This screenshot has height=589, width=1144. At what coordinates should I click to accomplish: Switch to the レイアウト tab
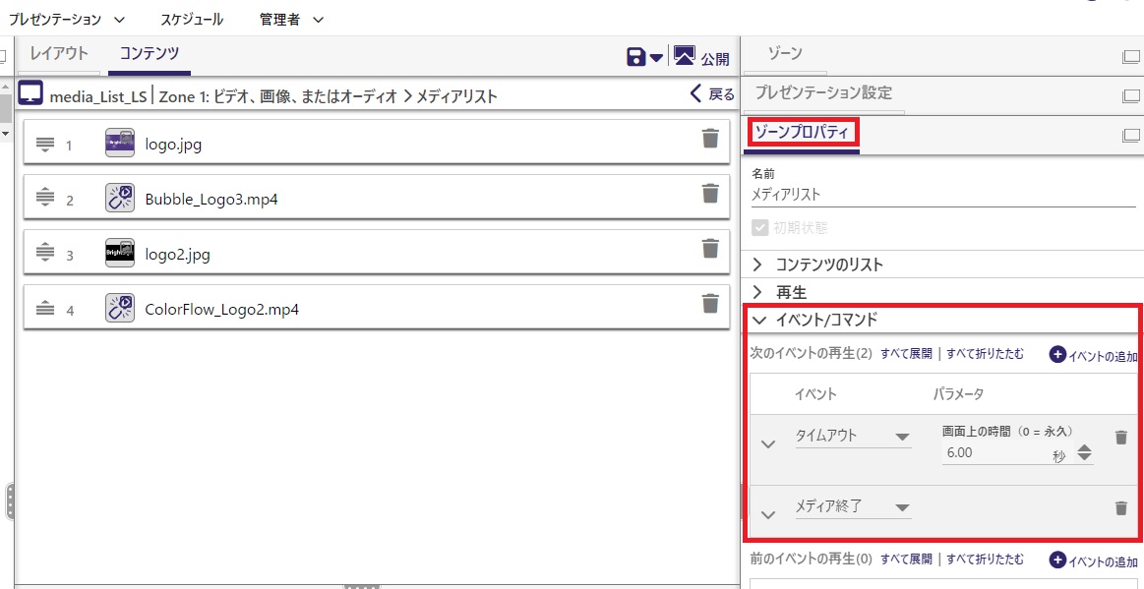pos(59,54)
